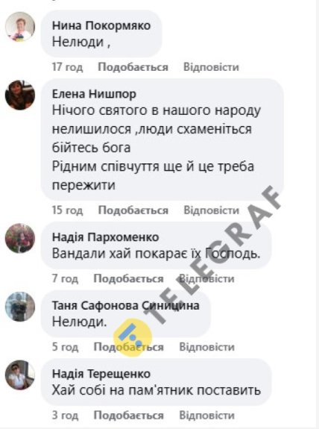The width and height of the screenshot is (319, 429).
Task: Click the yellow Telegraf logo watermark
Action: click(133, 338)
